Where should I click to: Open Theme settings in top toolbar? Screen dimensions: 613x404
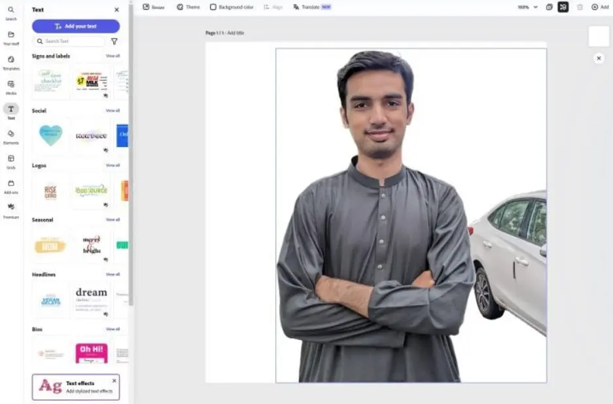188,7
